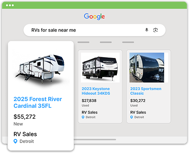Open the 2023 Sportsmen Classic link

[x=146, y=91]
